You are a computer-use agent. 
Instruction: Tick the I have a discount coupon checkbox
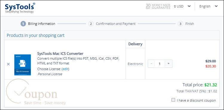(x=173, y=100)
